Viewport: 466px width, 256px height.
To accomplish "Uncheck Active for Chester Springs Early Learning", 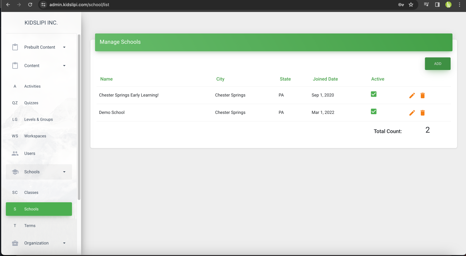I will 374,94.
